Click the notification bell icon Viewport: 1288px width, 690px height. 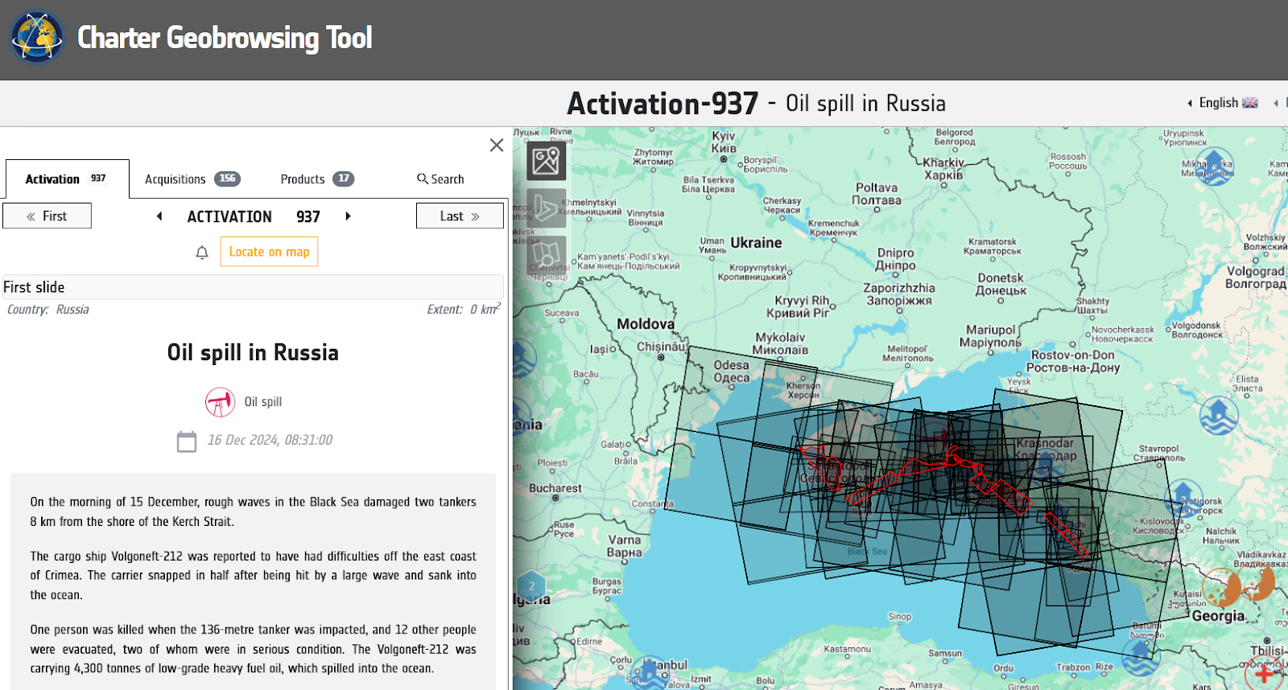click(202, 253)
